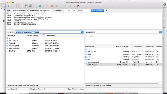
Task: Cancel current operation toolbar icon
Action: point(48,6)
